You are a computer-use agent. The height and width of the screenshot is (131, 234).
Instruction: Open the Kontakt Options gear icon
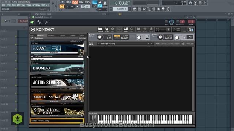coord(145,29)
